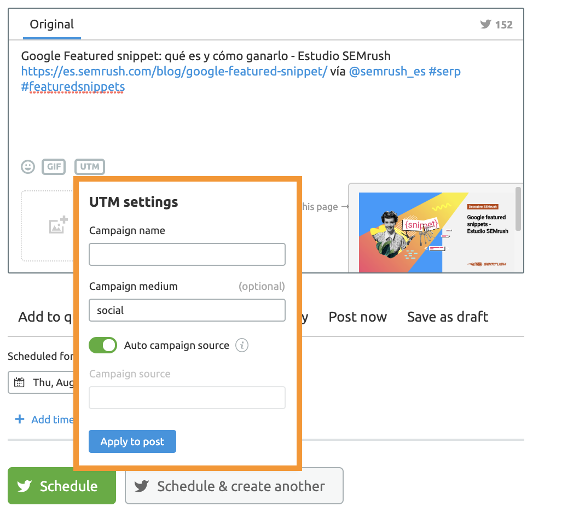Viewport: 579px width, 524px height.
Task: Switch to the Post now tab
Action: 357,317
